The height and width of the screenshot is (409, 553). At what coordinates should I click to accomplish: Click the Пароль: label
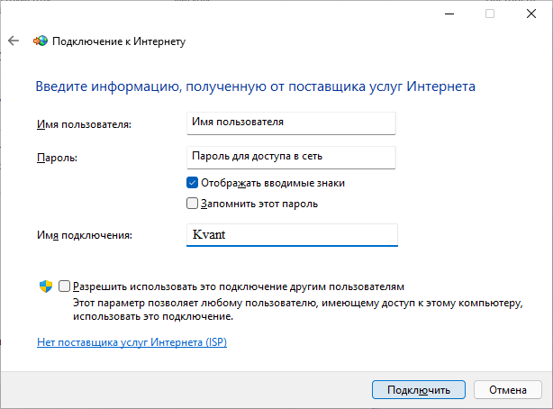(x=57, y=158)
